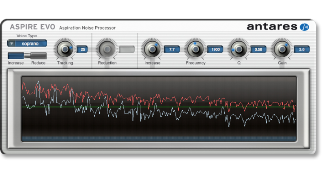The image size is (335, 188).
Task: Click the Gain knob
Action: [x=282, y=49]
